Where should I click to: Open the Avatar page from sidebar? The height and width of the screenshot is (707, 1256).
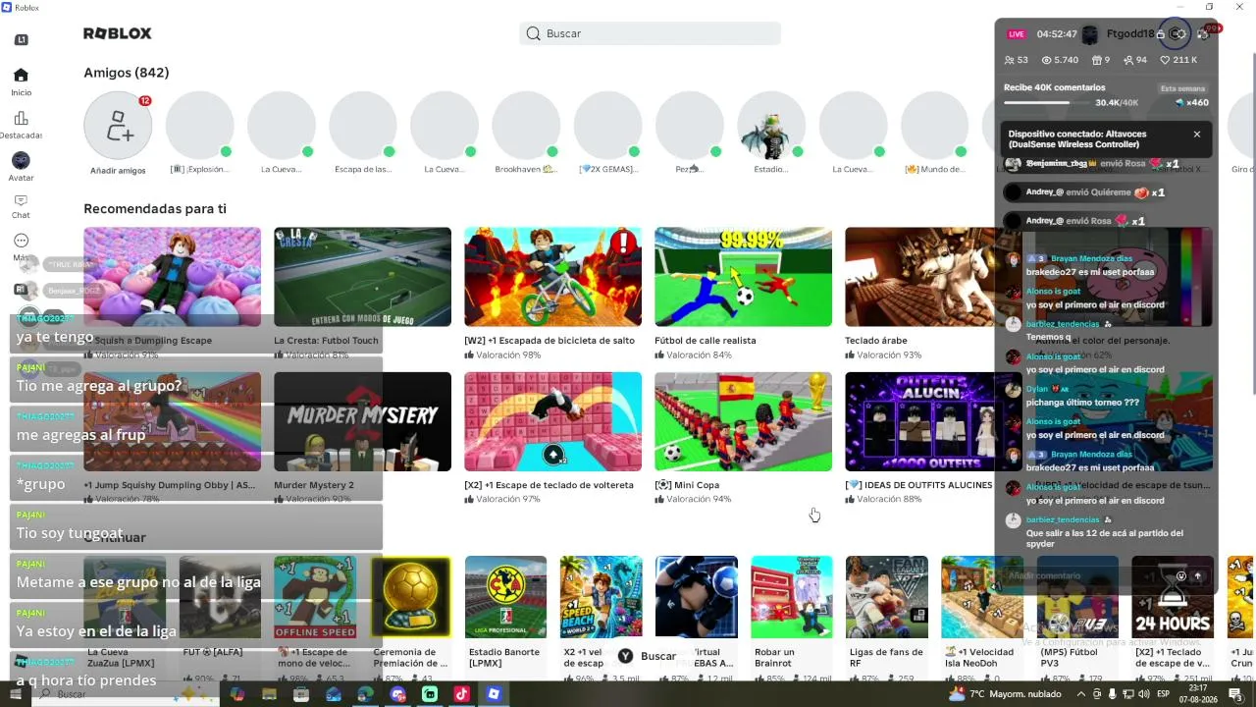tap(21, 160)
